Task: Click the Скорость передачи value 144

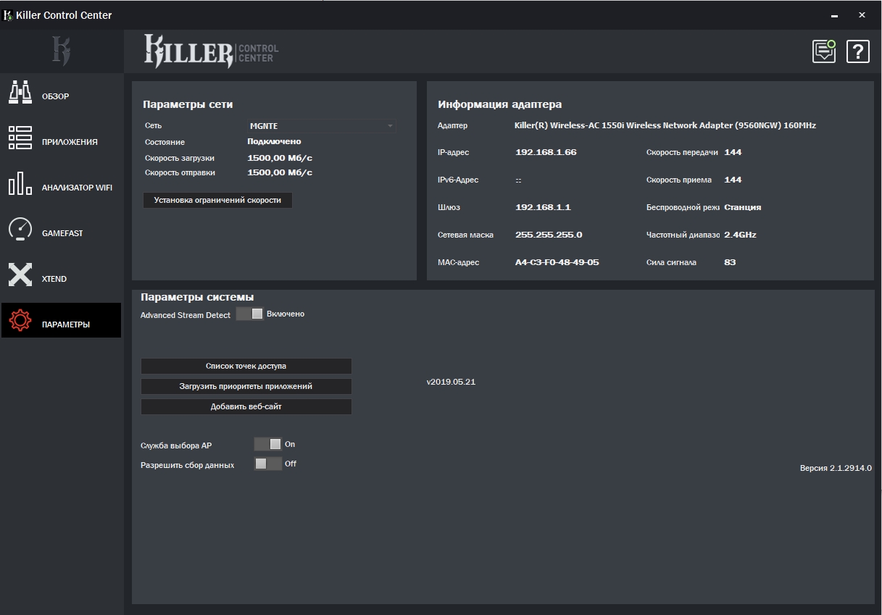Action: click(733, 152)
